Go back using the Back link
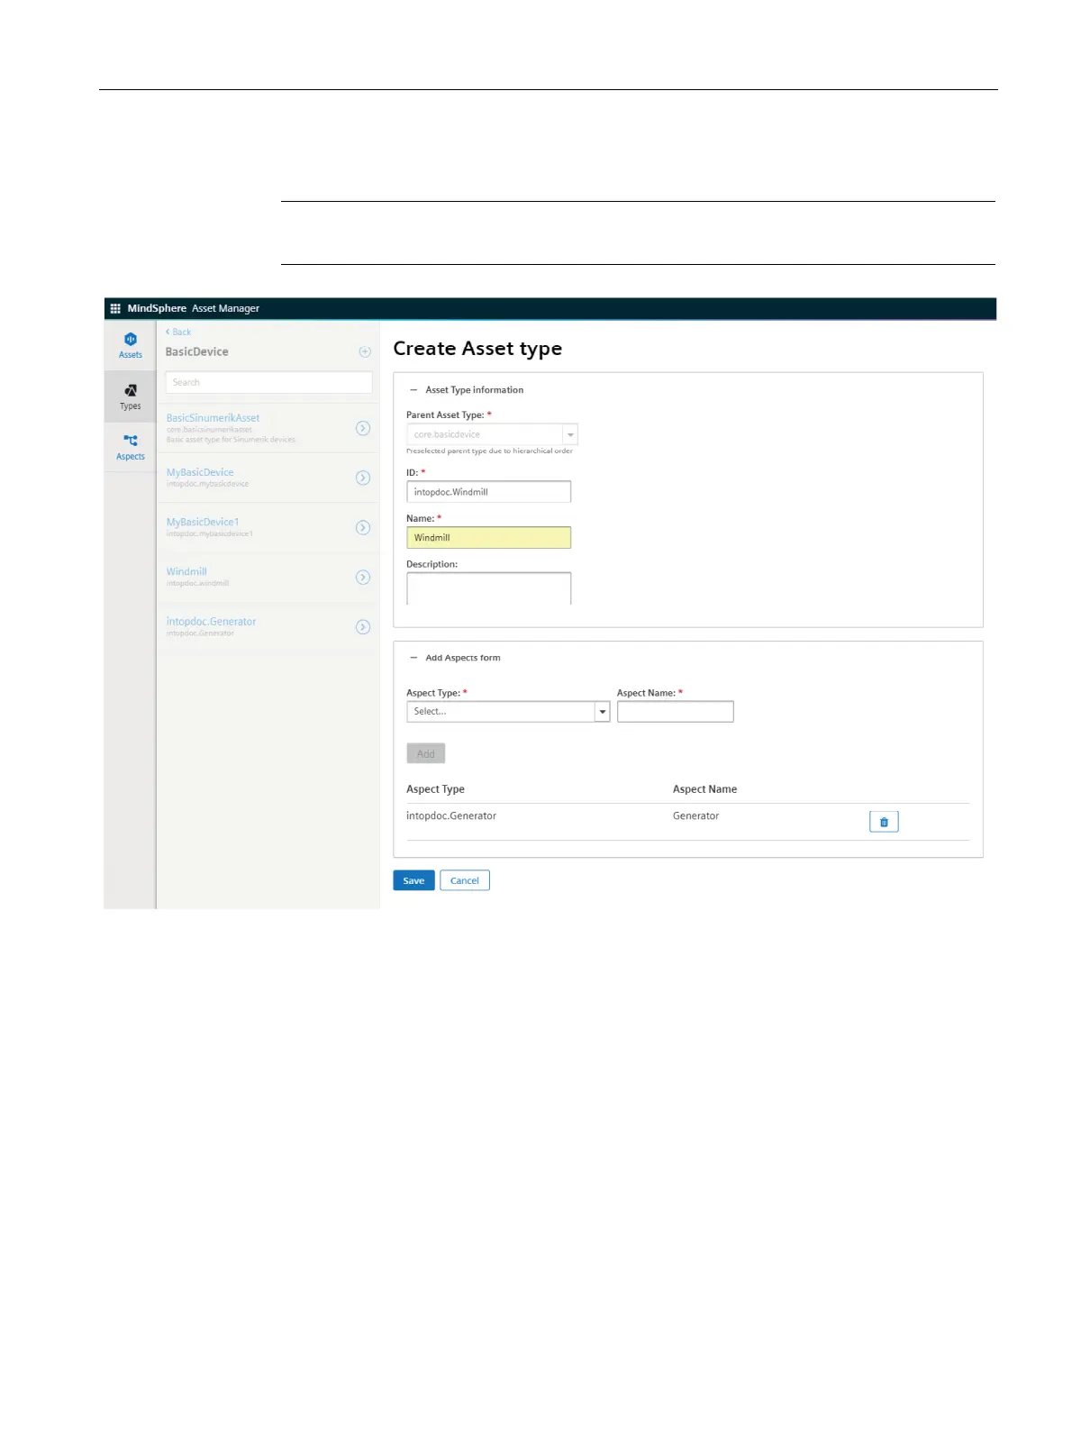 pyautogui.click(x=178, y=332)
